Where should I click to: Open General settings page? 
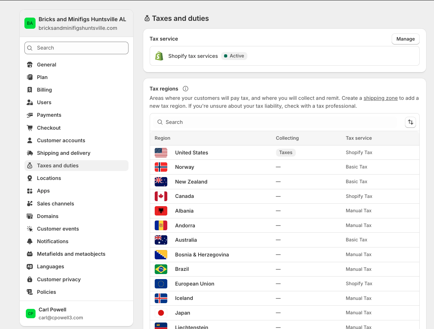pos(76,65)
